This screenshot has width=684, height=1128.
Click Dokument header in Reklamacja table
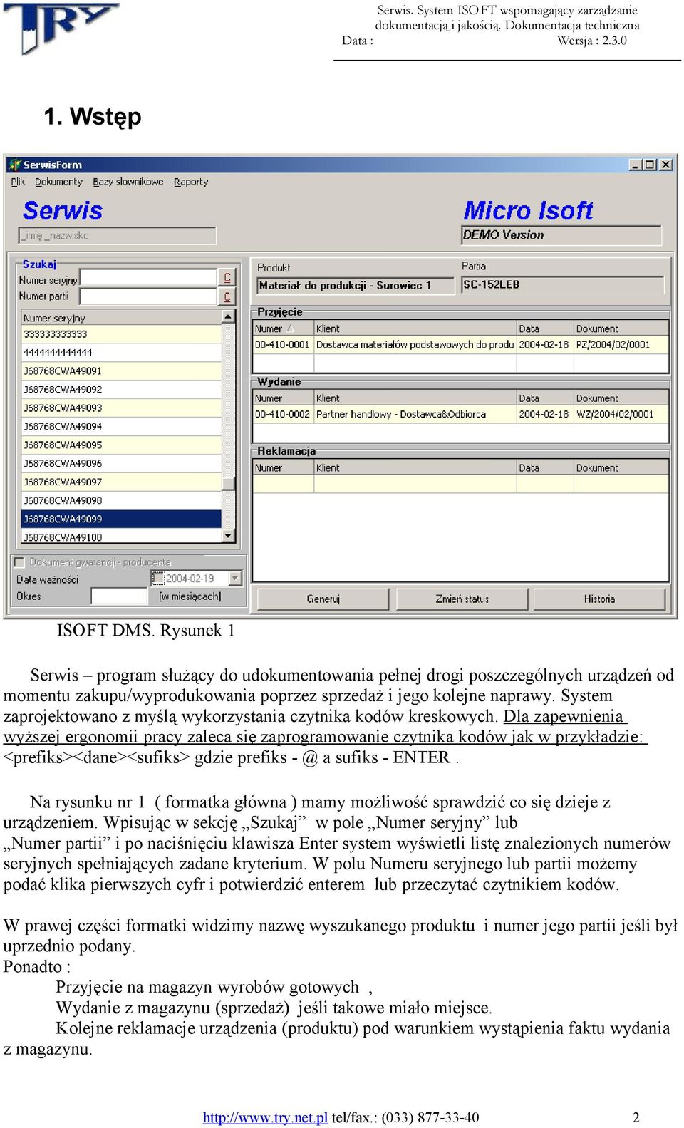click(621, 467)
